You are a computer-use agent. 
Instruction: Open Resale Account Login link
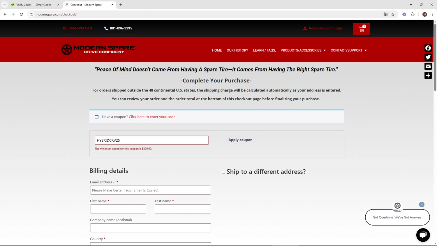point(325,28)
